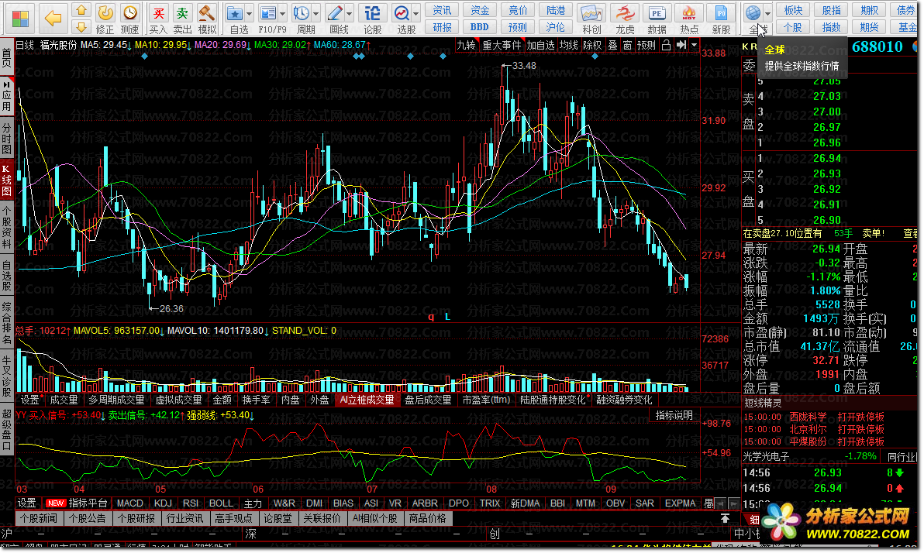924x553 pixels.
Task: Select the KDJ indicator tab
Action: (163, 503)
